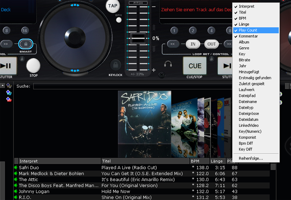The height and width of the screenshot is (200, 291).
Task: Sort by the Interpret column header
Action: [60, 161]
